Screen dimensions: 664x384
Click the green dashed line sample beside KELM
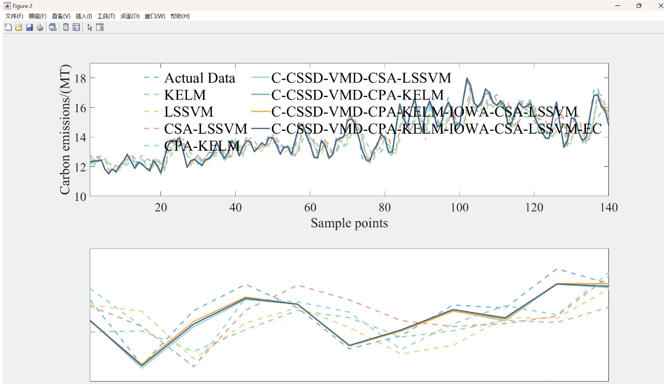[151, 95]
